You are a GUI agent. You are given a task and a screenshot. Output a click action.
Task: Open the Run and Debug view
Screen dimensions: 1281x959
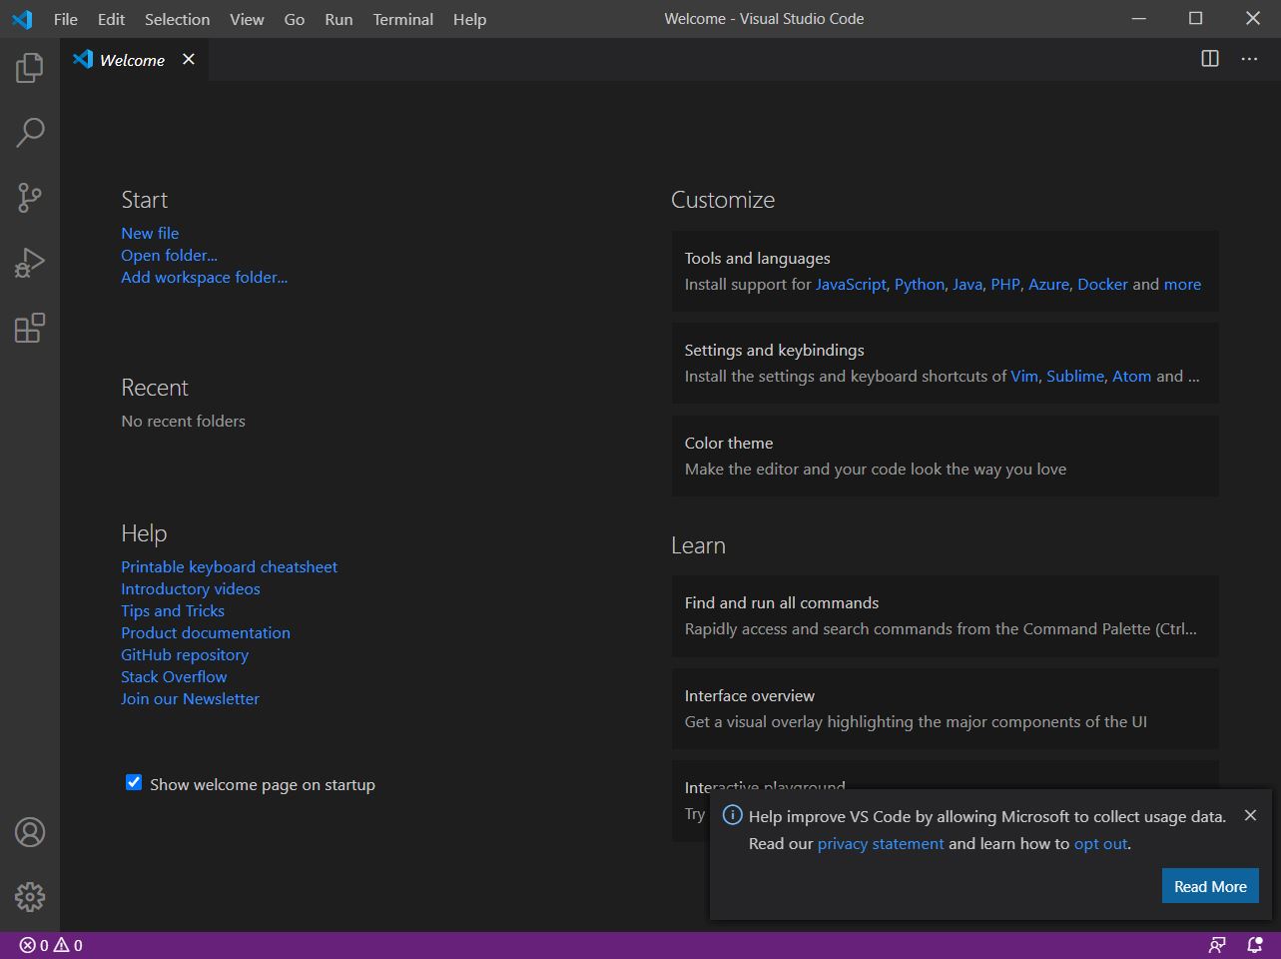[x=30, y=263]
